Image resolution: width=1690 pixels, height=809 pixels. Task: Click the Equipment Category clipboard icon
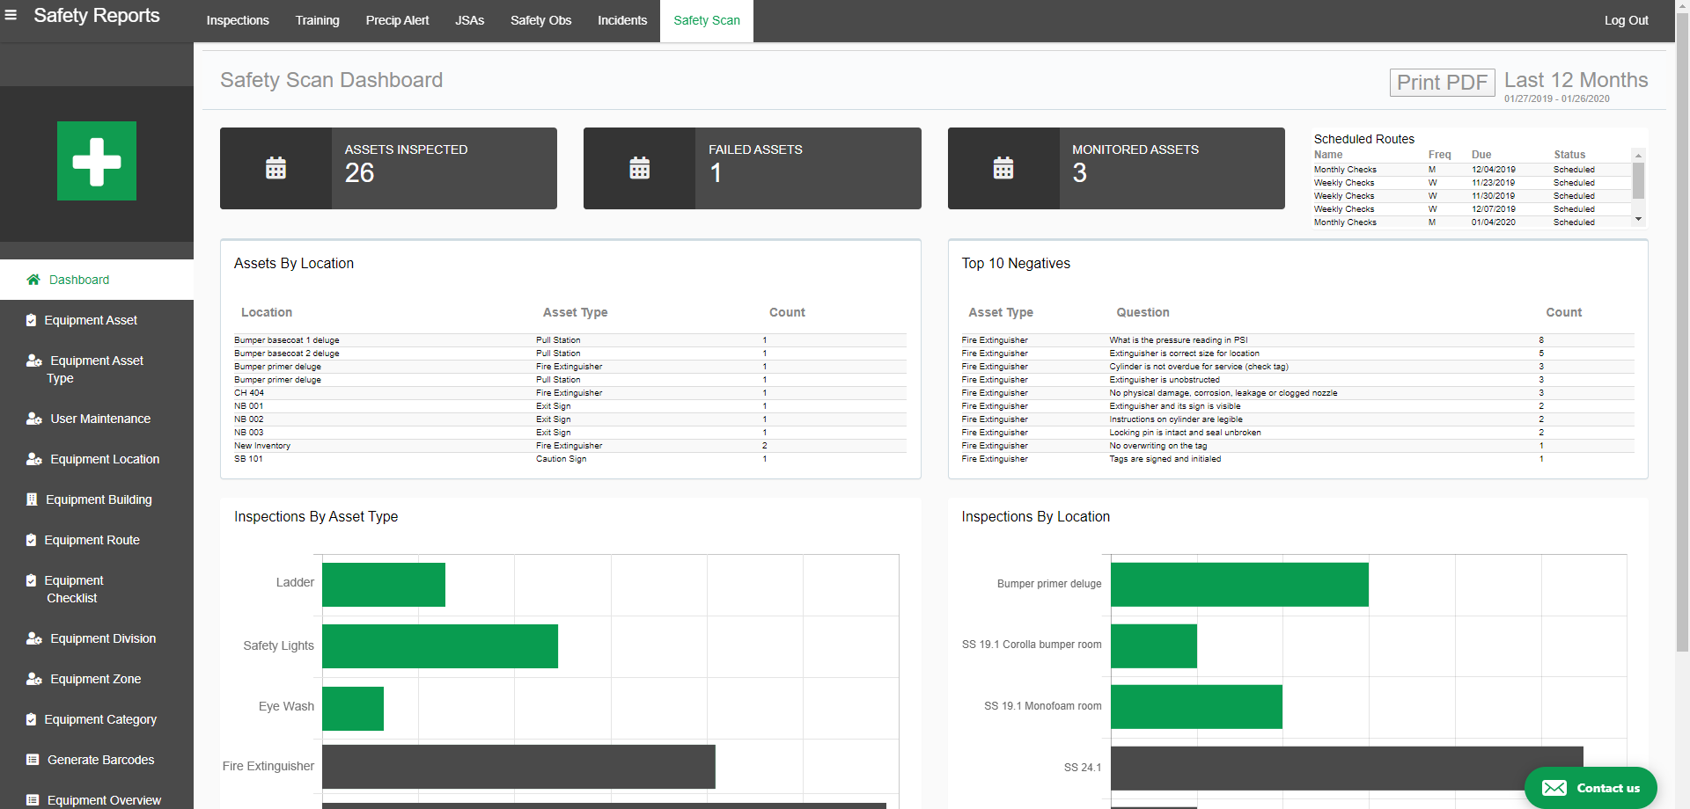click(32, 719)
